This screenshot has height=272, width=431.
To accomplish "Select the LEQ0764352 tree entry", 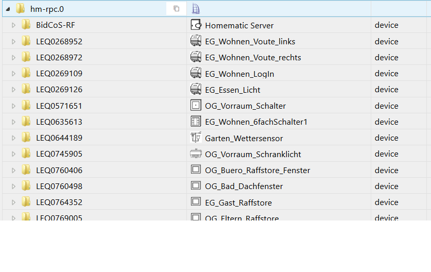I will (x=59, y=202).
